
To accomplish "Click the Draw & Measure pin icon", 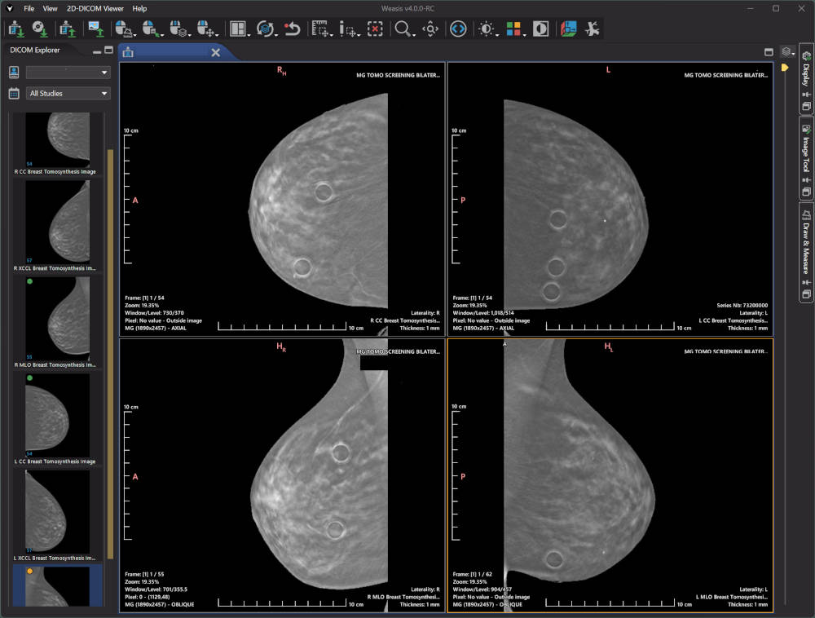I will [x=806, y=282].
